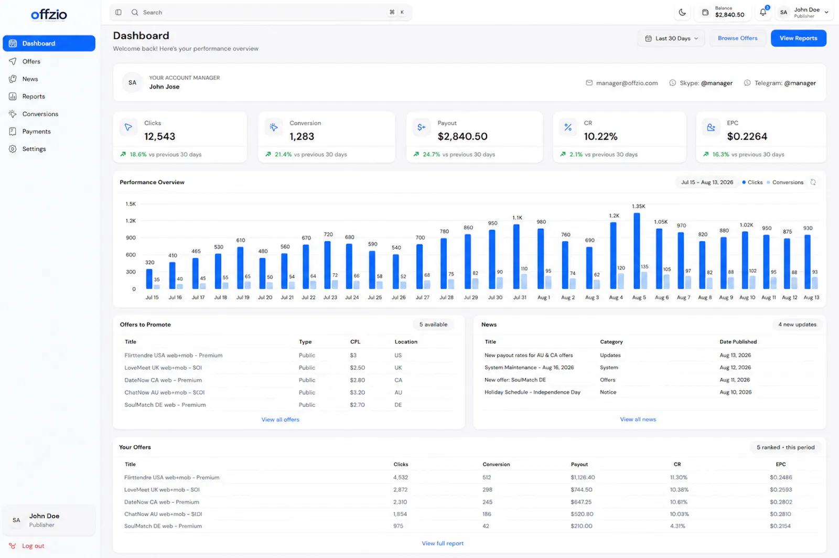This screenshot has height=558, width=839.
Task: Click the Aug 5 clicks bar
Action: (x=637, y=251)
